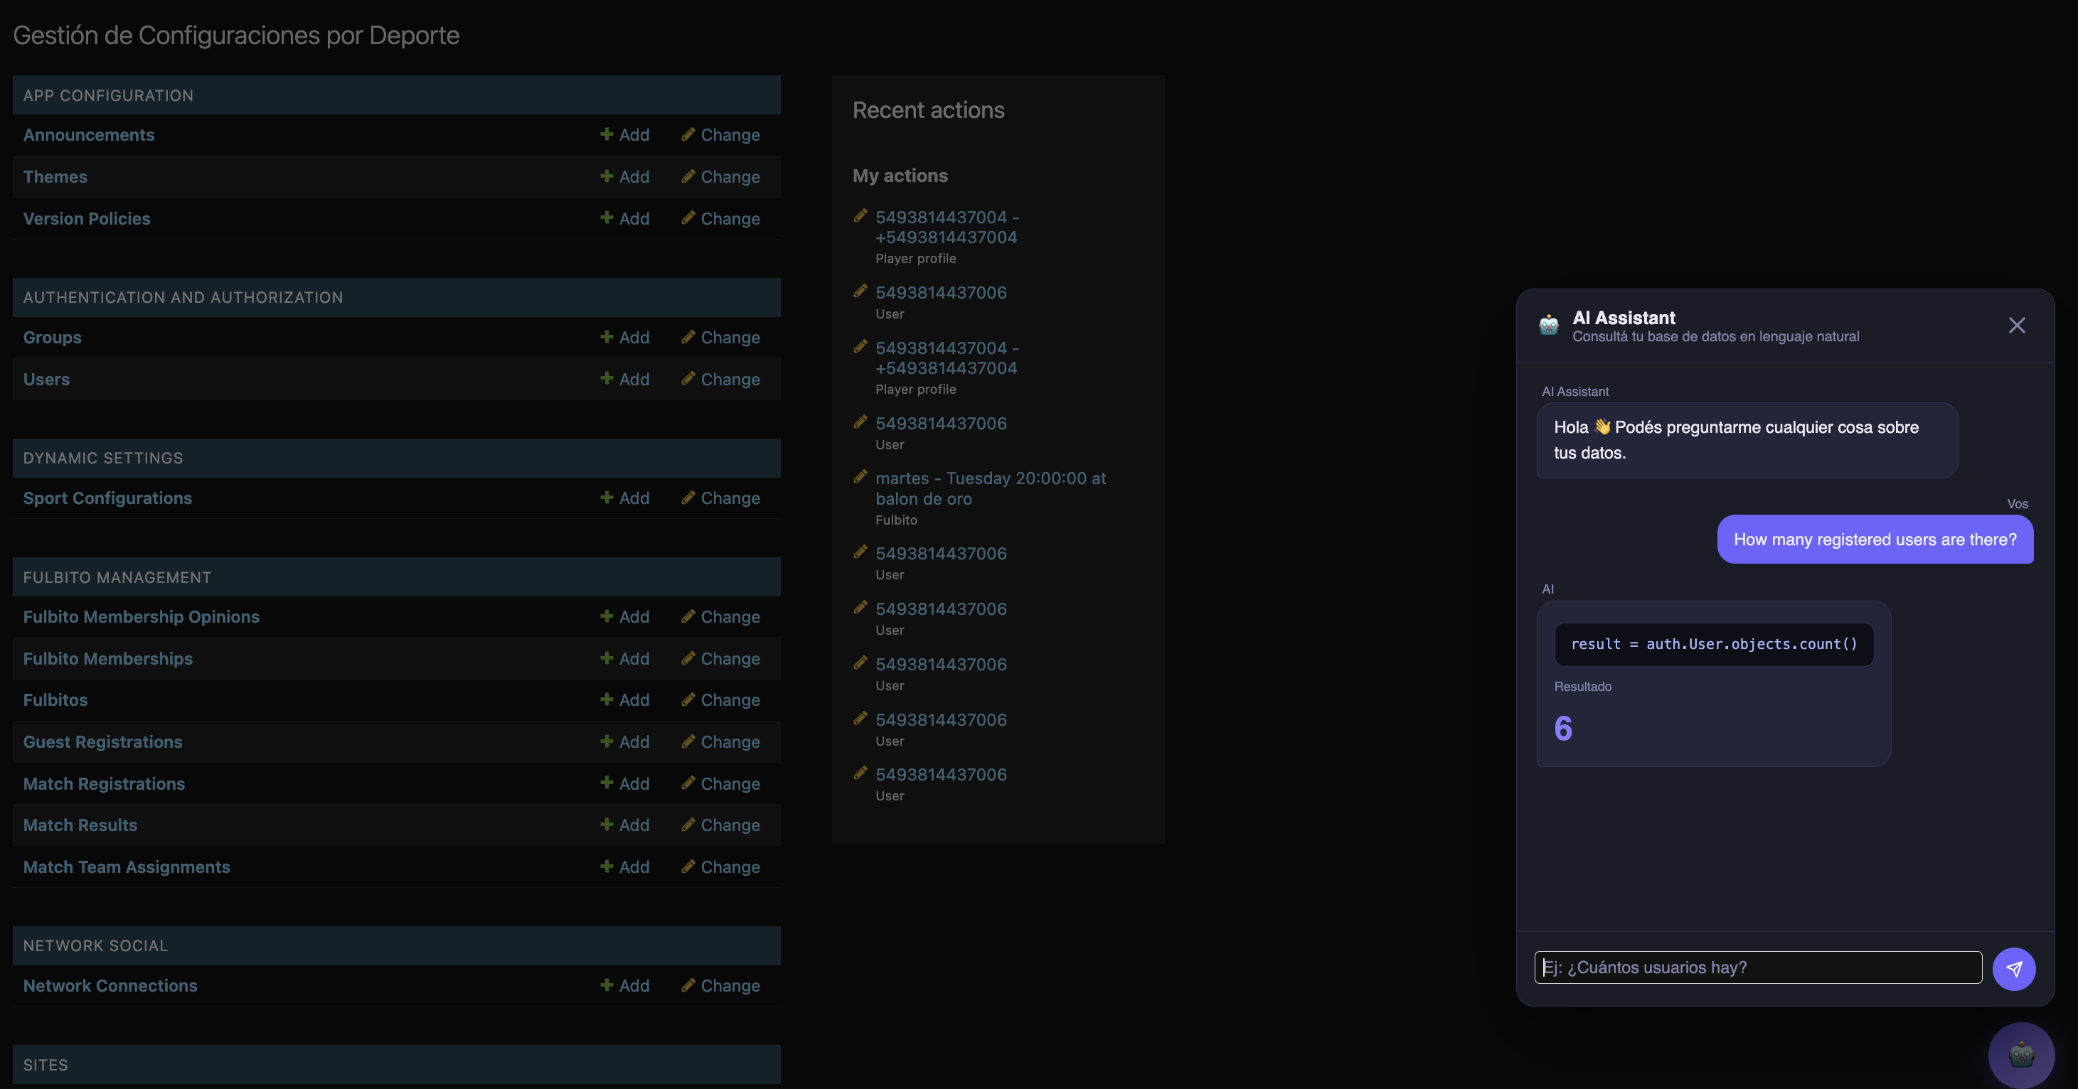Image resolution: width=2078 pixels, height=1089 pixels.
Task: Open App Configuration section header
Action: pyautogui.click(x=108, y=95)
